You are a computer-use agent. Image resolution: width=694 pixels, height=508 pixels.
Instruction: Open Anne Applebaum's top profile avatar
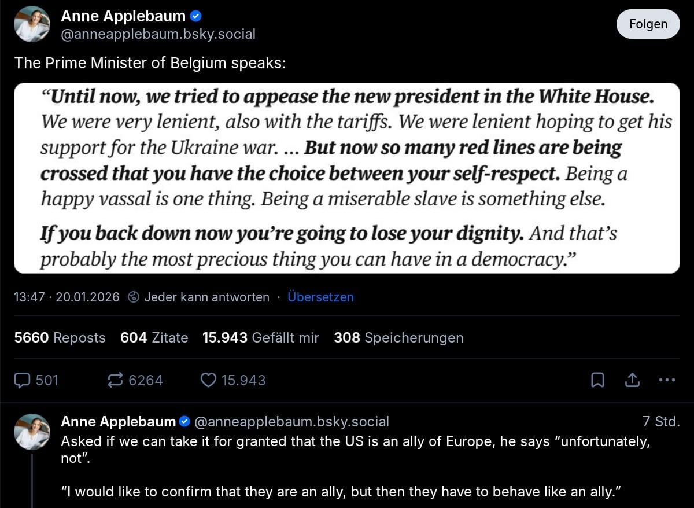pyautogui.click(x=32, y=24)
